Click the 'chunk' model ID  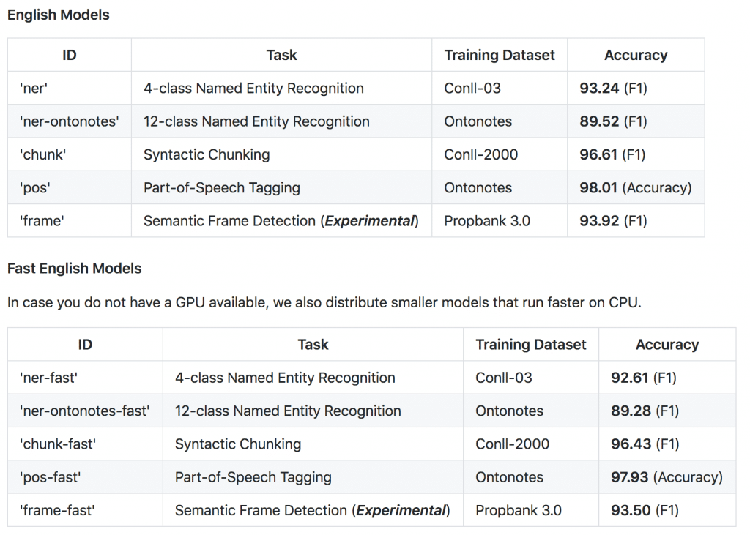pos(42,155)
